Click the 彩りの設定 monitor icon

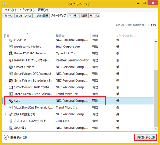point(11,128)
